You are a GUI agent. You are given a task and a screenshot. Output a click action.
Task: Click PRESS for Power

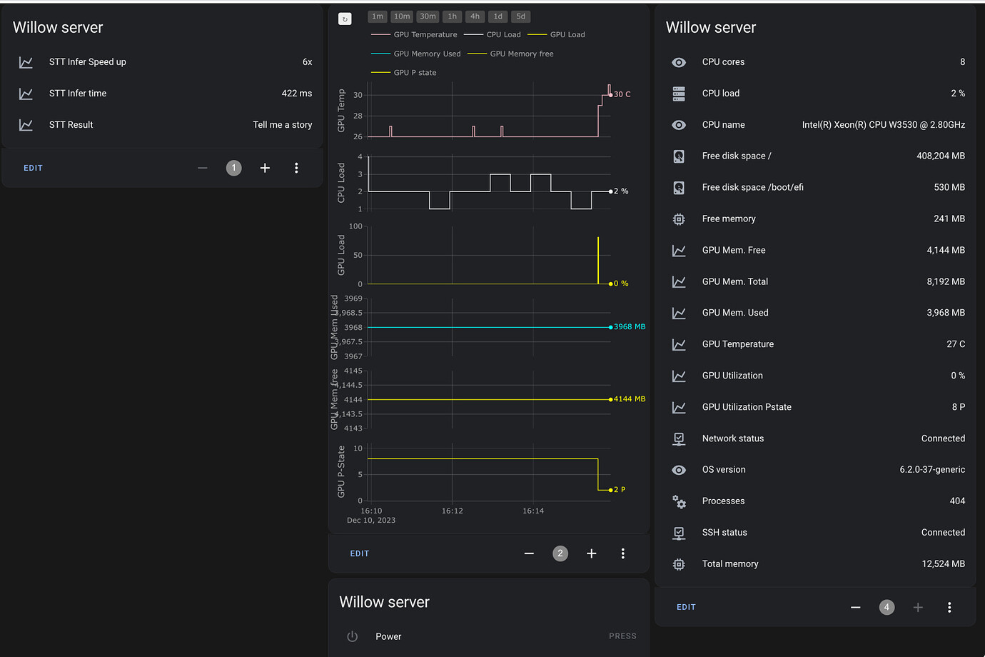pos(622,636)
